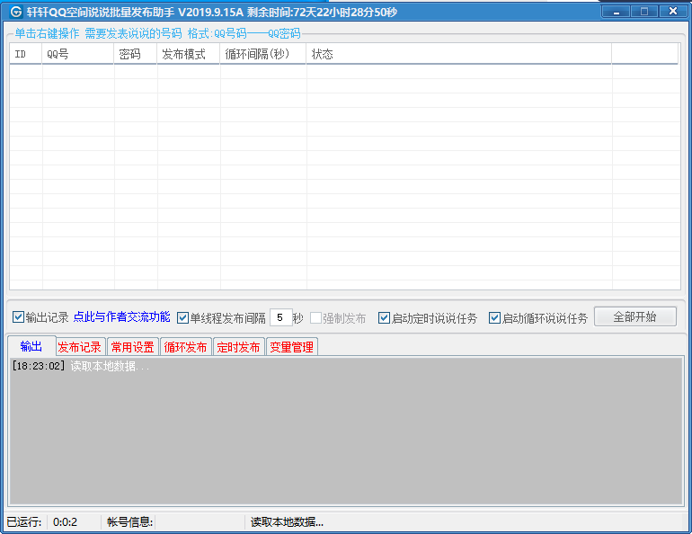Click the 全部开始 button
This screenshot has height=534, width=692.
click(x=634, y=316)
